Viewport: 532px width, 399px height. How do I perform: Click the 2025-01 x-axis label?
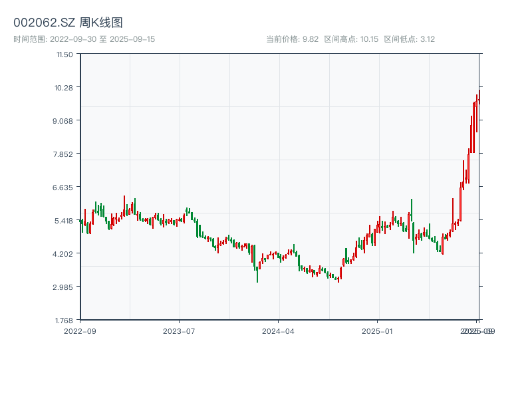point(377,331)
